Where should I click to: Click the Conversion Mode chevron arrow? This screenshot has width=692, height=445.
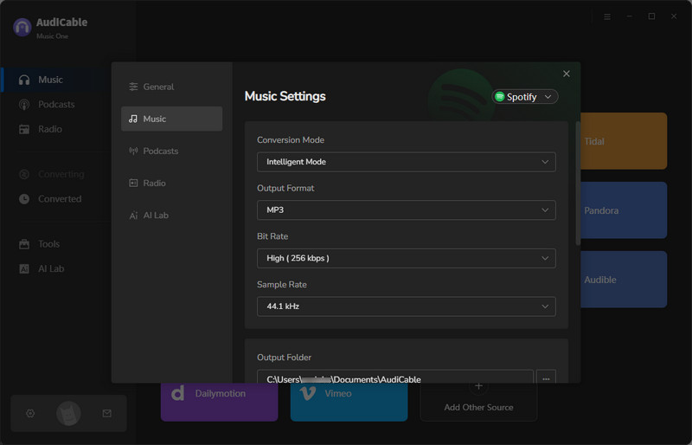[545, 162]
